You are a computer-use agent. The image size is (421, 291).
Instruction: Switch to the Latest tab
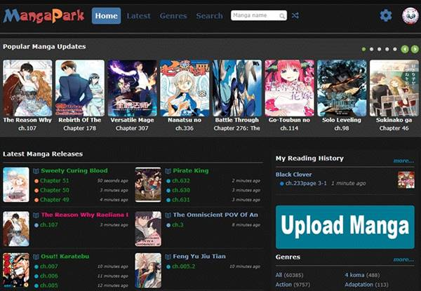click(138, 15)
